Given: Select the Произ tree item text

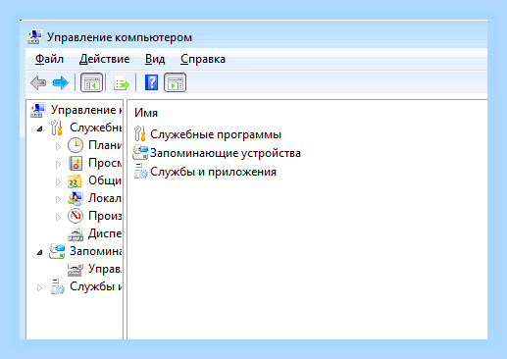Looking at the screenshot, I should pyautogui.click(x=105, y=216).
